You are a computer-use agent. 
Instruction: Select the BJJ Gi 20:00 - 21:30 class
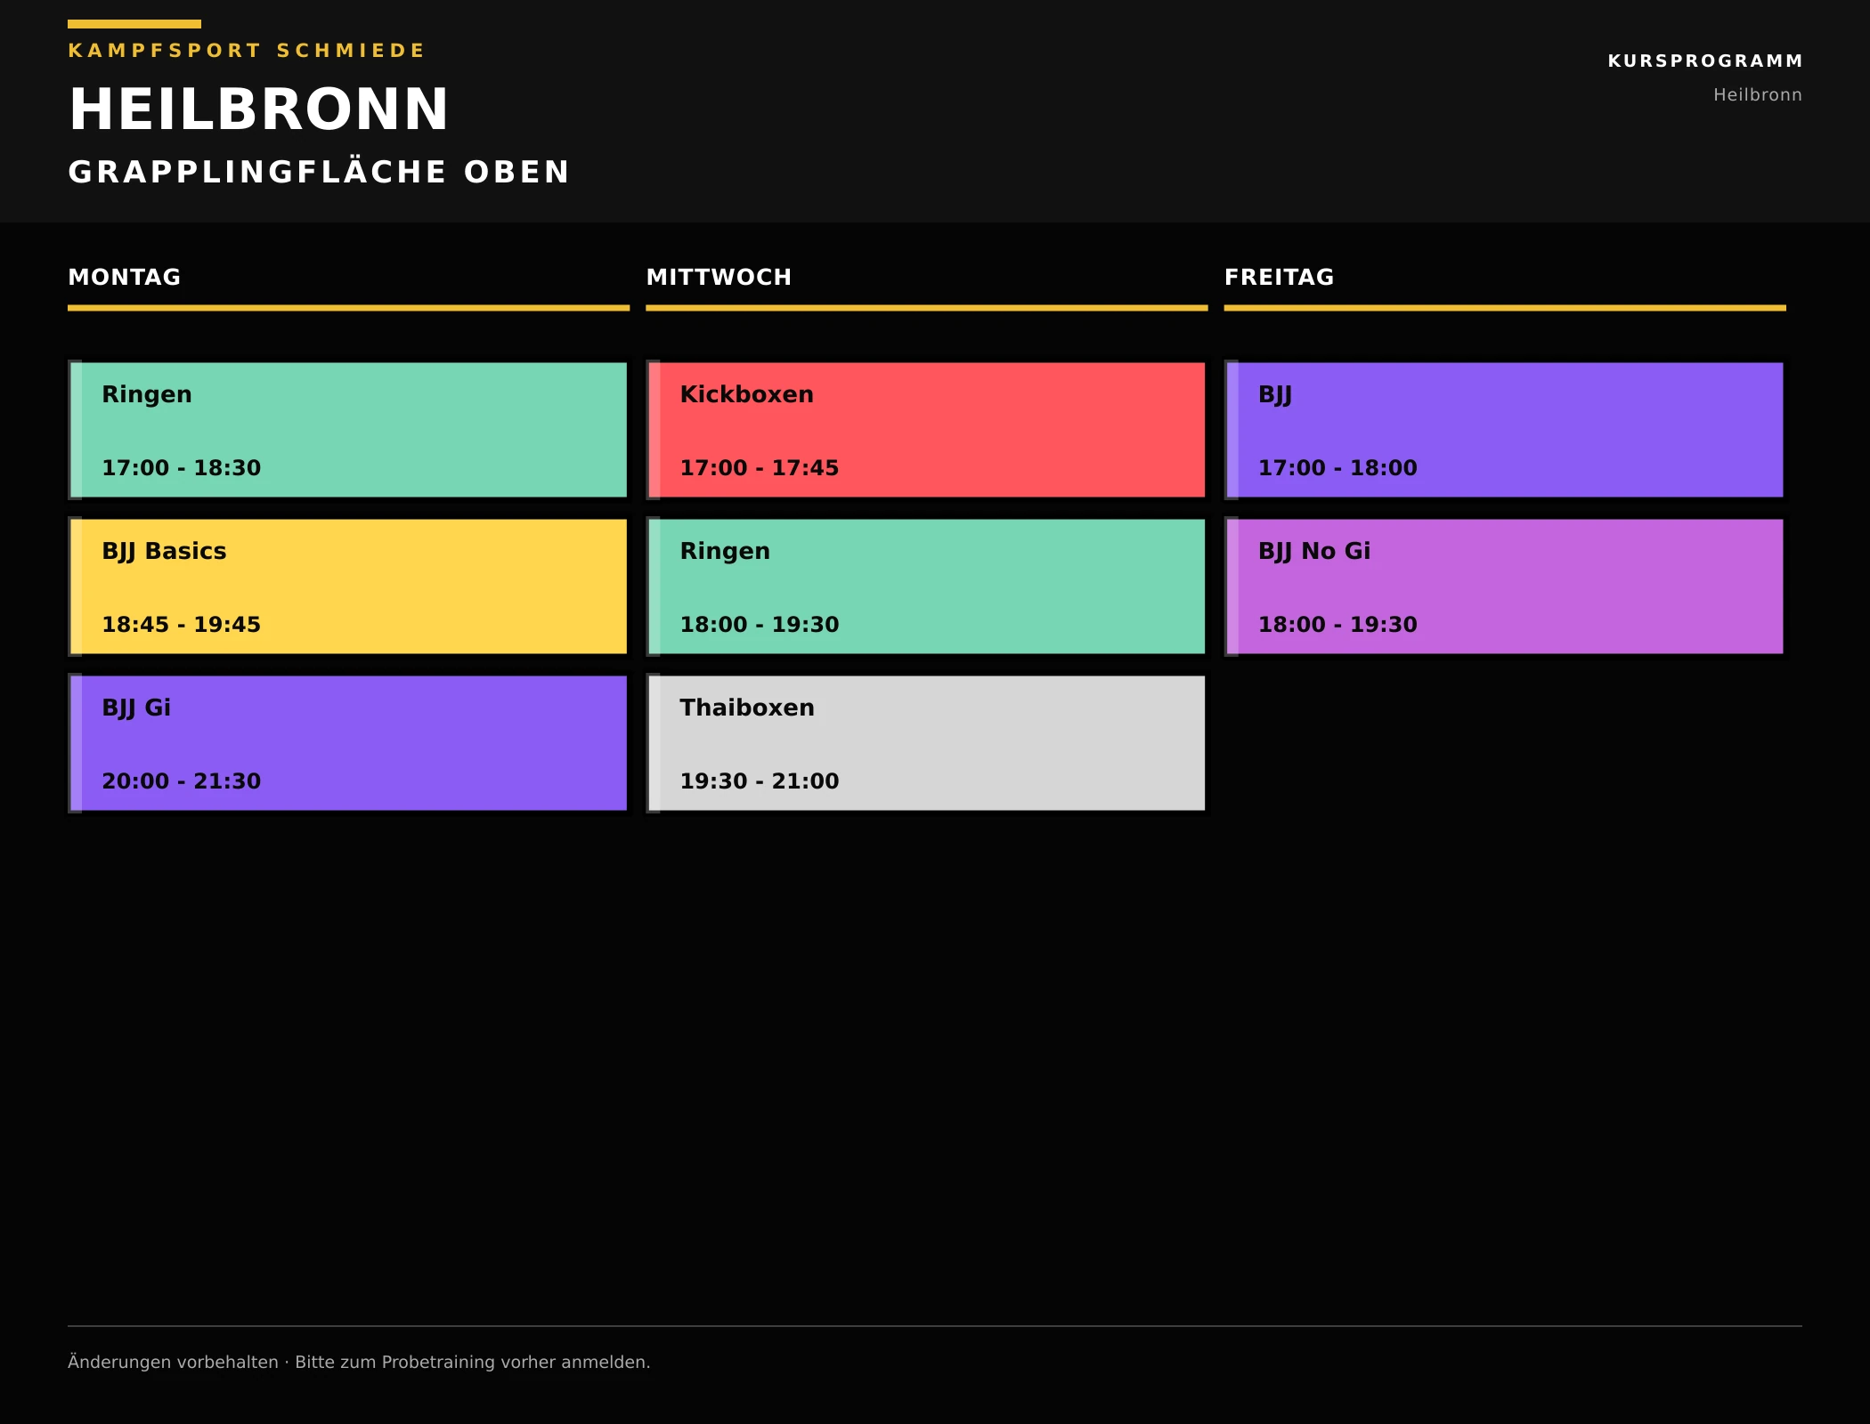coord(348,743)
